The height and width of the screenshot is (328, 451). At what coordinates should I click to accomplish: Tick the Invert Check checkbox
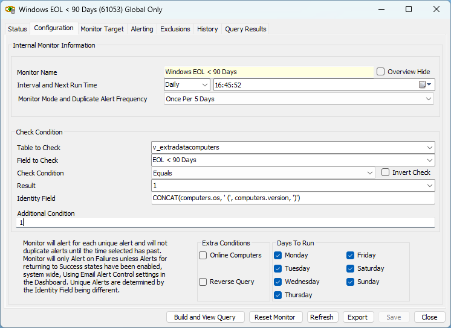(386, 172)
